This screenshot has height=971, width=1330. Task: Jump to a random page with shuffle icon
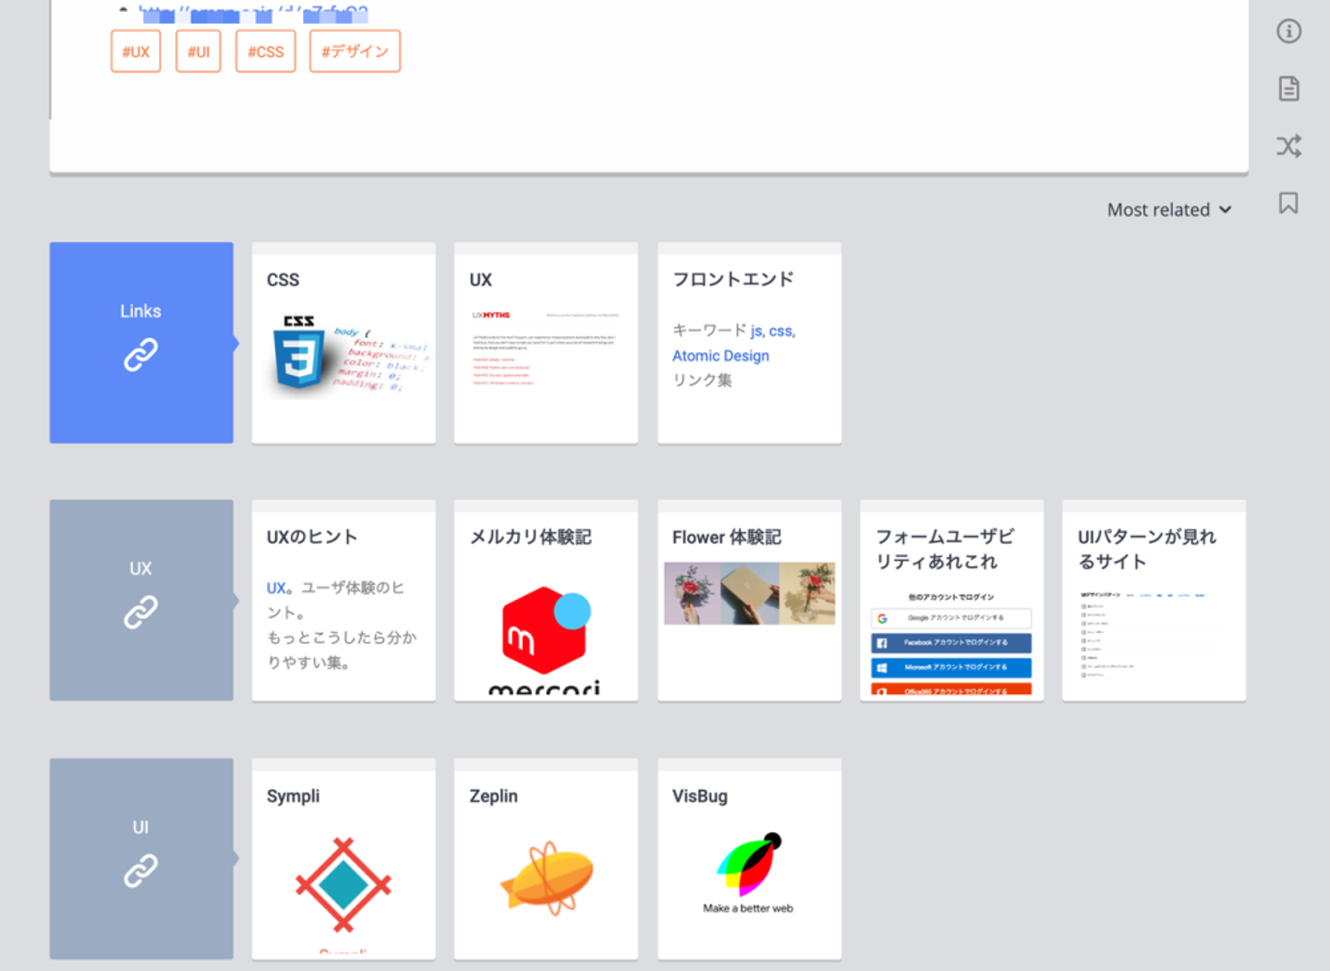click(x=1288, y=146)
